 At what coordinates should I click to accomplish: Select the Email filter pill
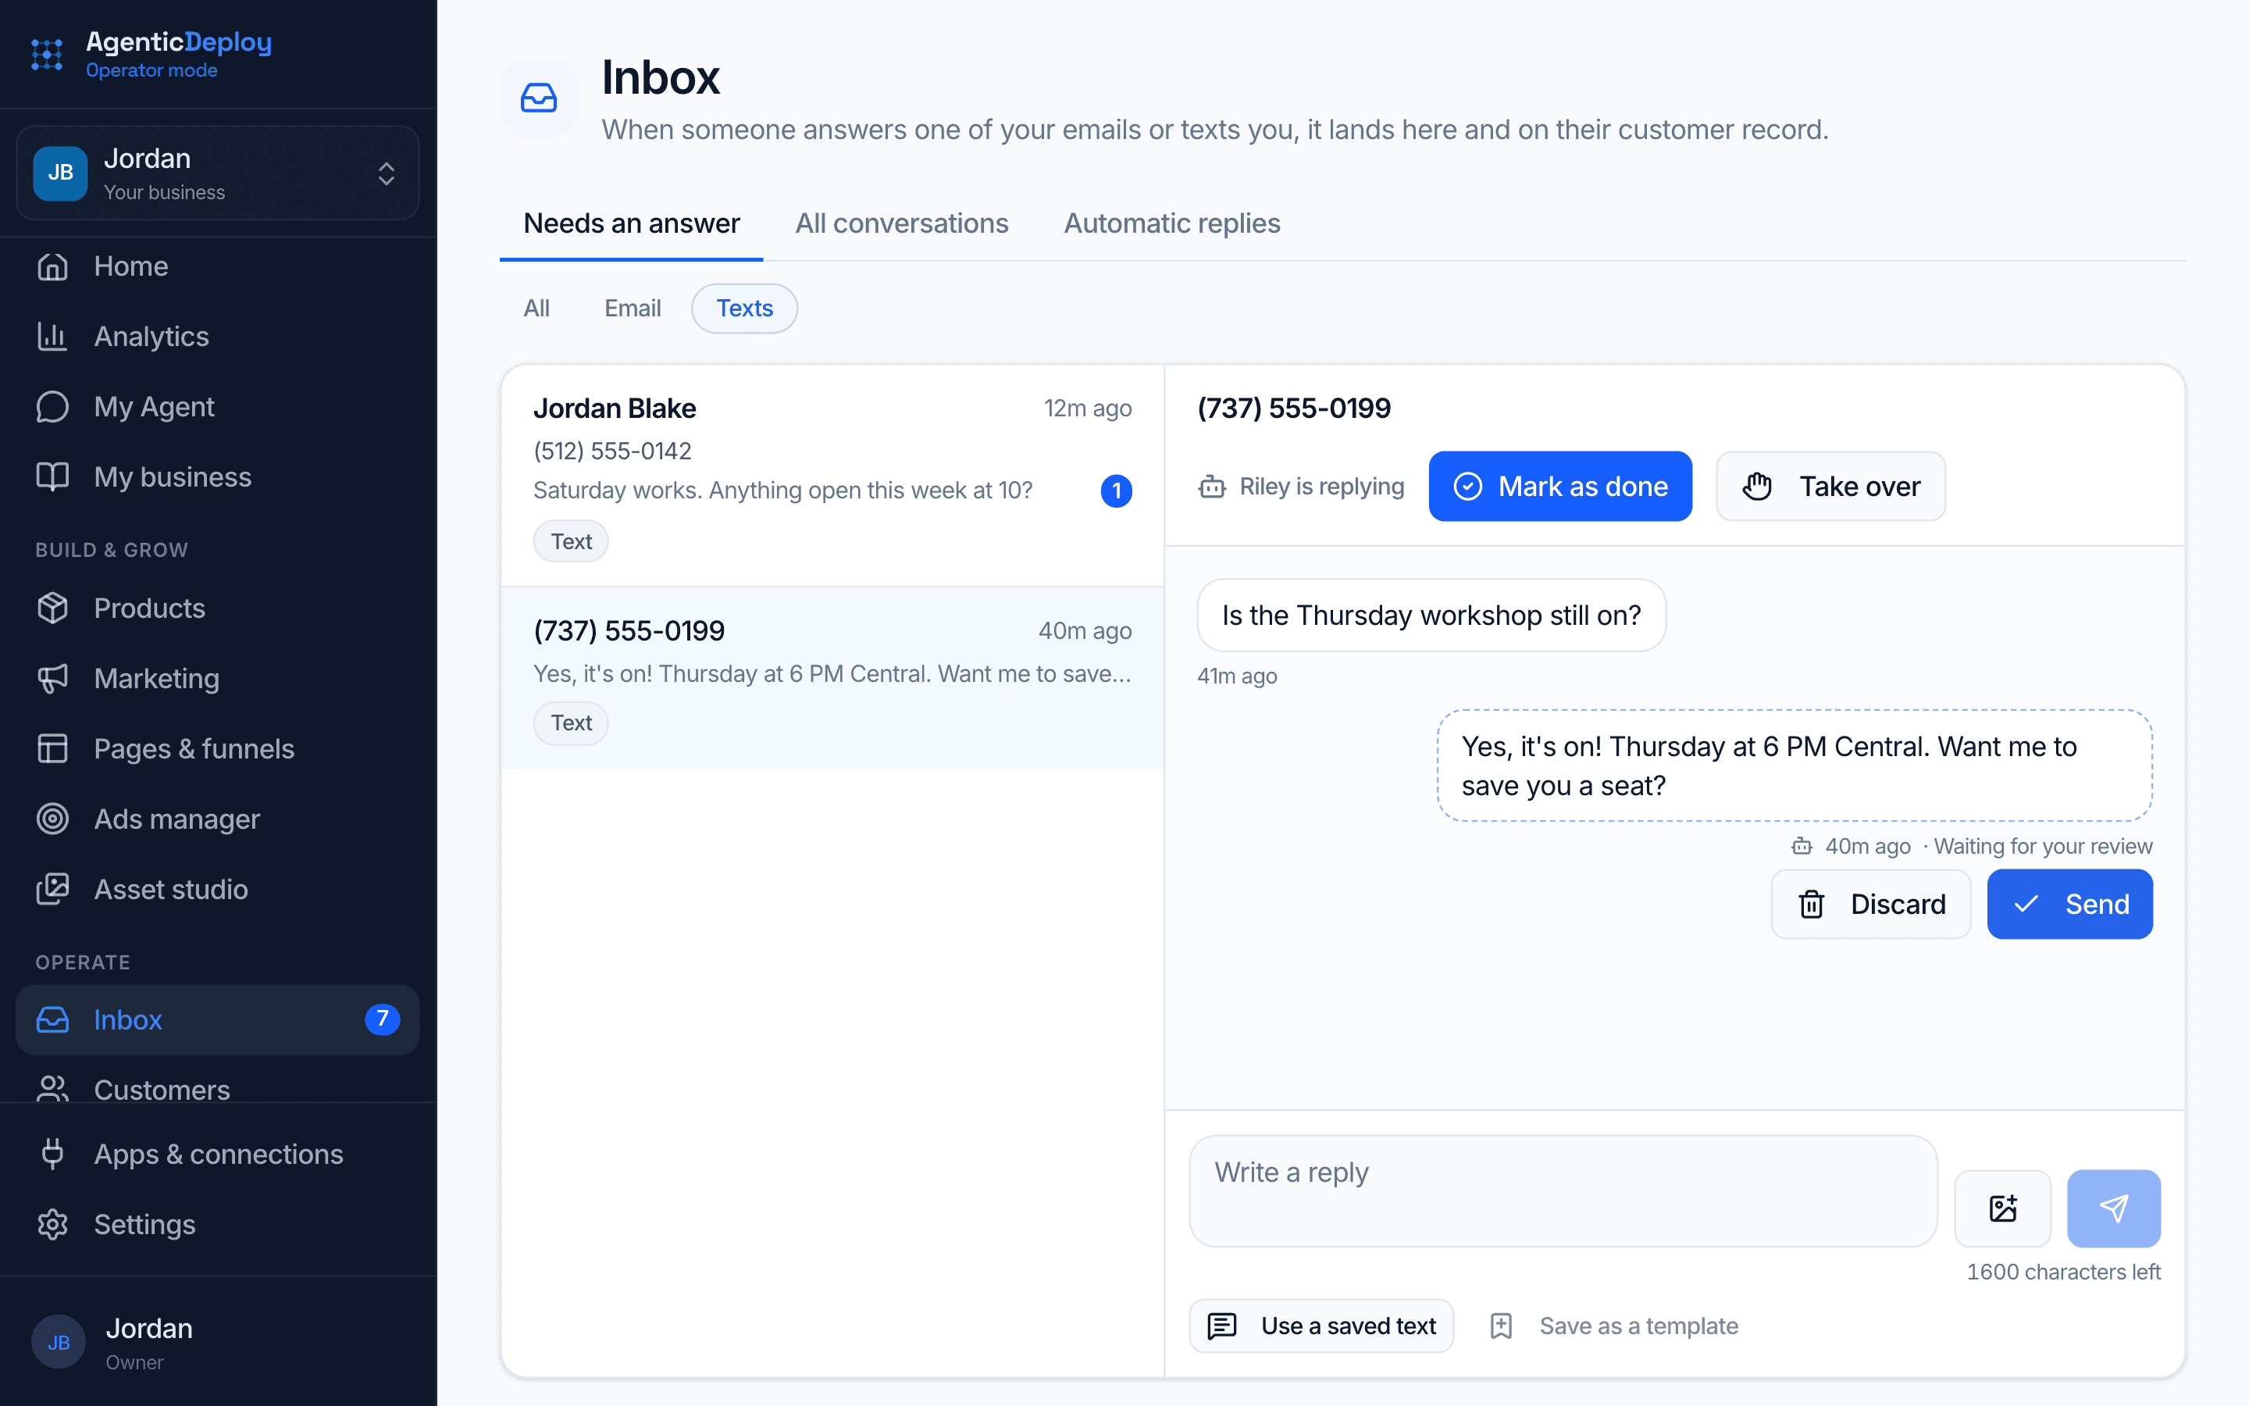coord(633,309)
